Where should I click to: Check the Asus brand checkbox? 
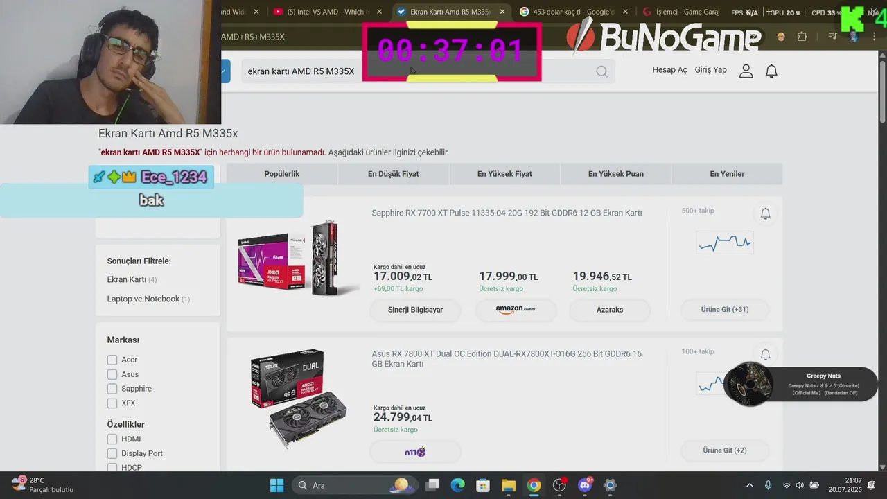(112, 374)
